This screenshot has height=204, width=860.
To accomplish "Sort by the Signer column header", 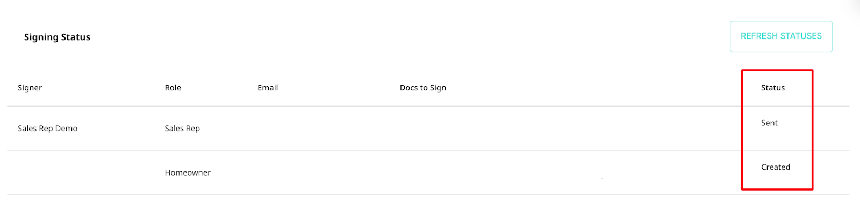I will click(x=30, y=88).
